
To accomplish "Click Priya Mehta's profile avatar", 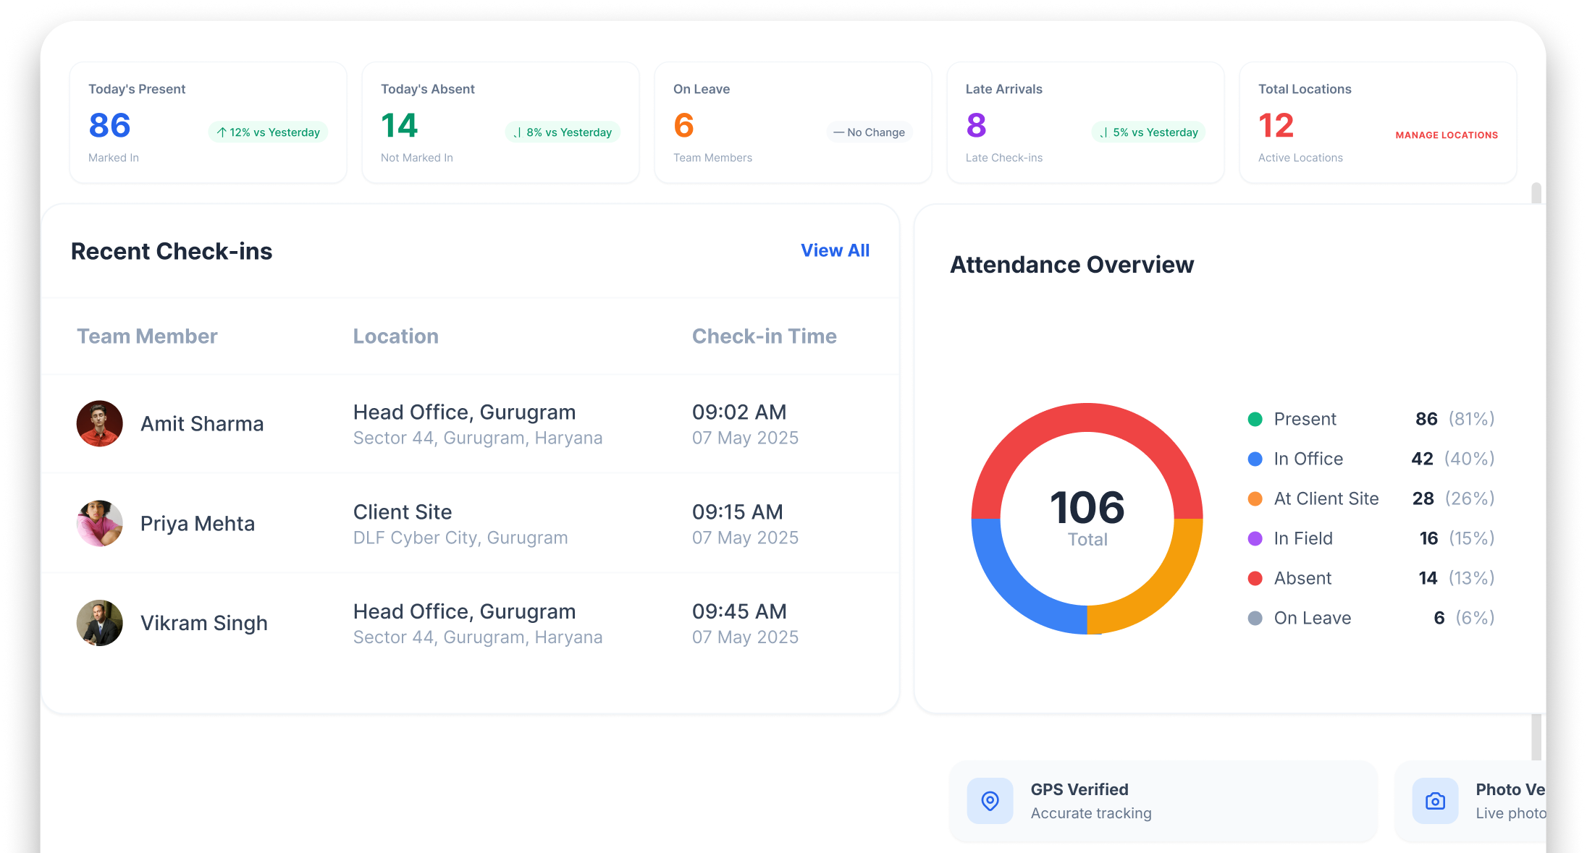I will coord(100,524).
